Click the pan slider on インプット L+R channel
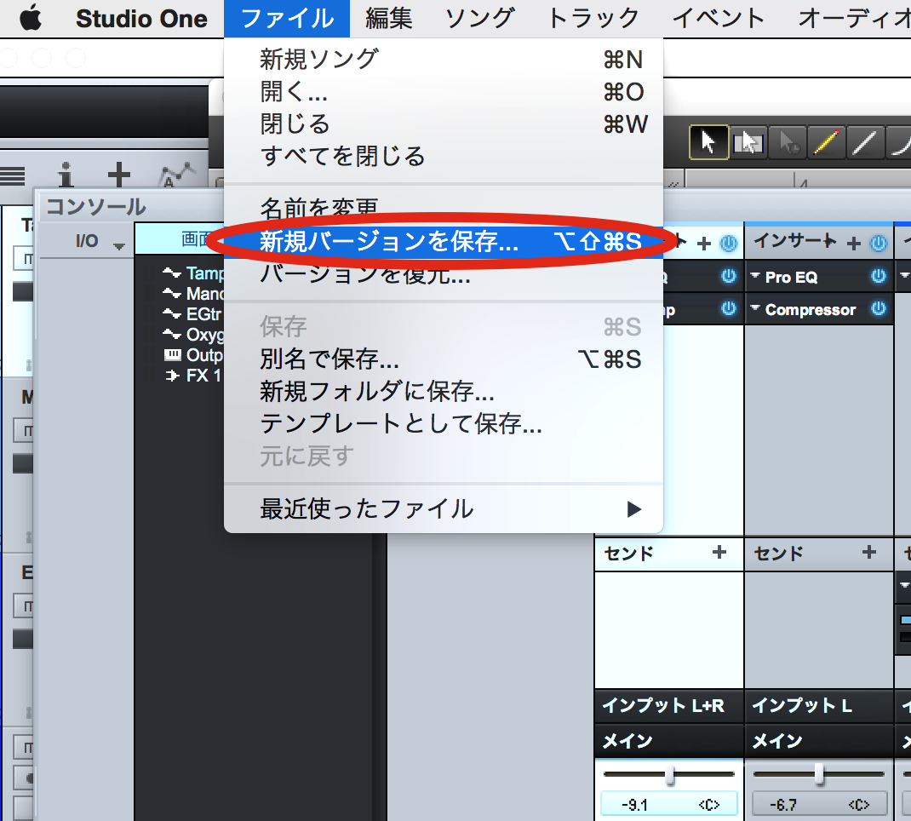This screenshot has height=821, width=911. pos(669,775)
